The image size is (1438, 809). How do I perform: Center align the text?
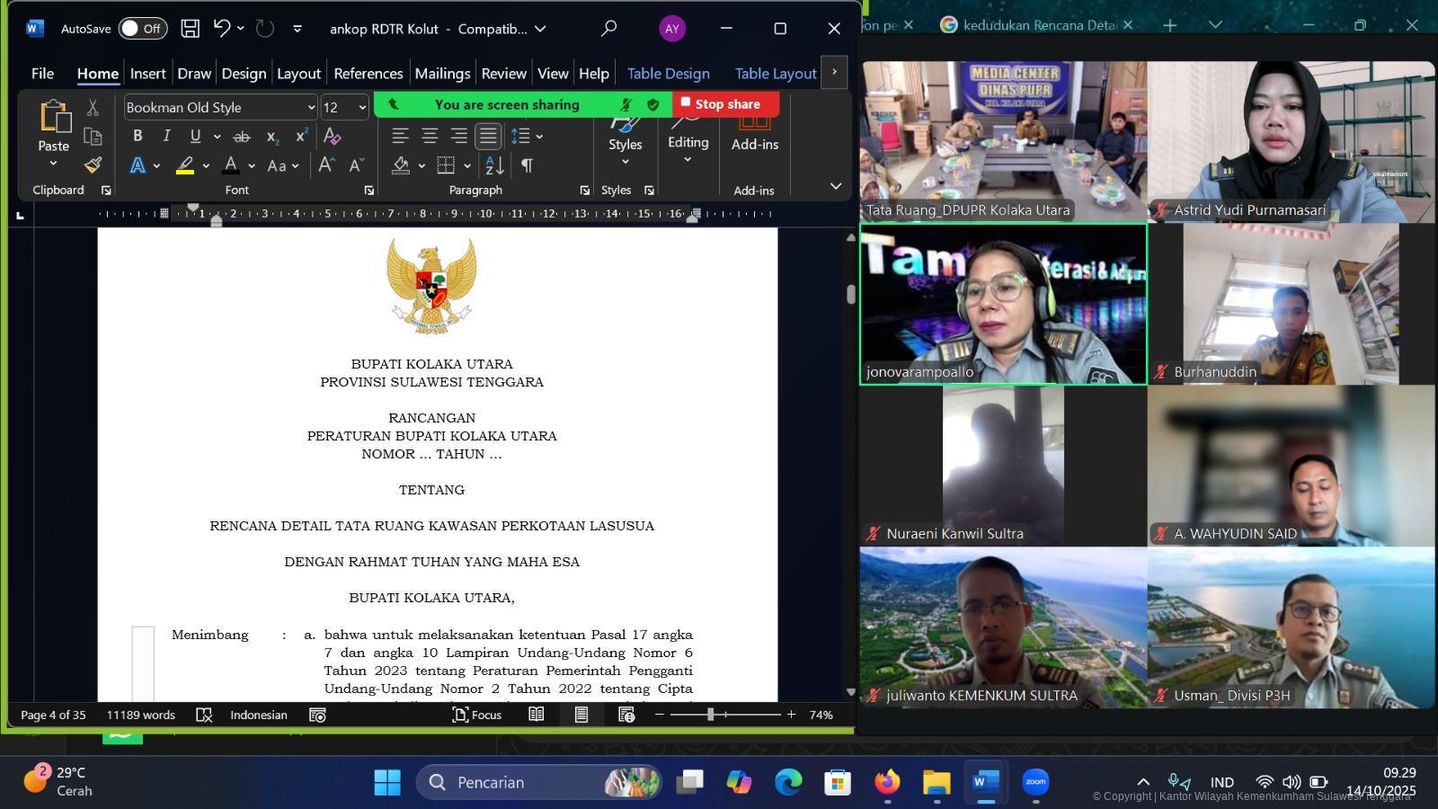[x=430, y=137]
